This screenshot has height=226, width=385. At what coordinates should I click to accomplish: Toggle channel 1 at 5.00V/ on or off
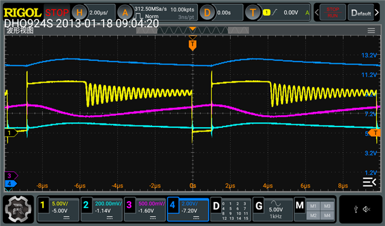click(x=58, y=209)
